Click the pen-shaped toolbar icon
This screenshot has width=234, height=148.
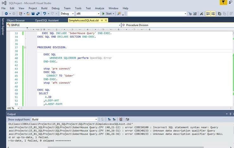click(x=201, y=14)
